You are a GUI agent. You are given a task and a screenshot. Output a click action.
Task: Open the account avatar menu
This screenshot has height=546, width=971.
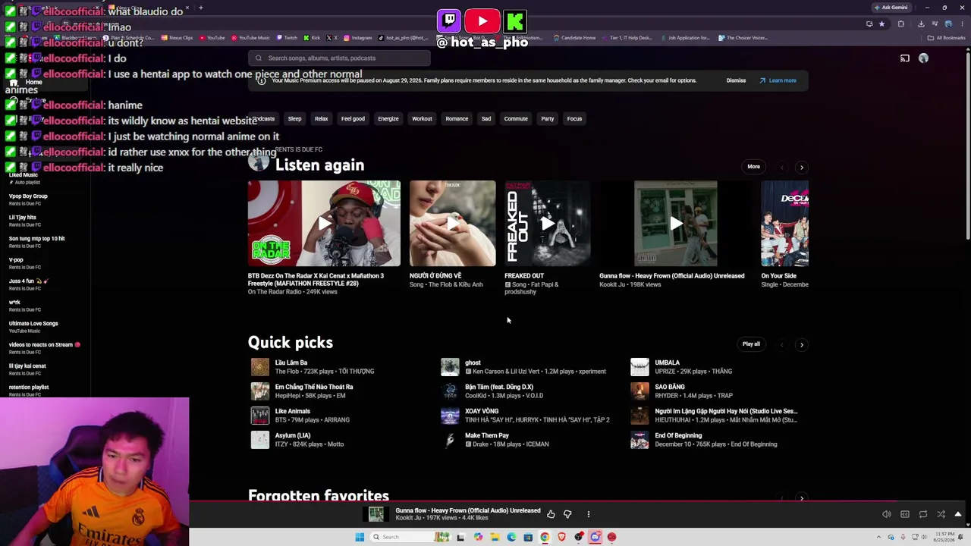923,58
